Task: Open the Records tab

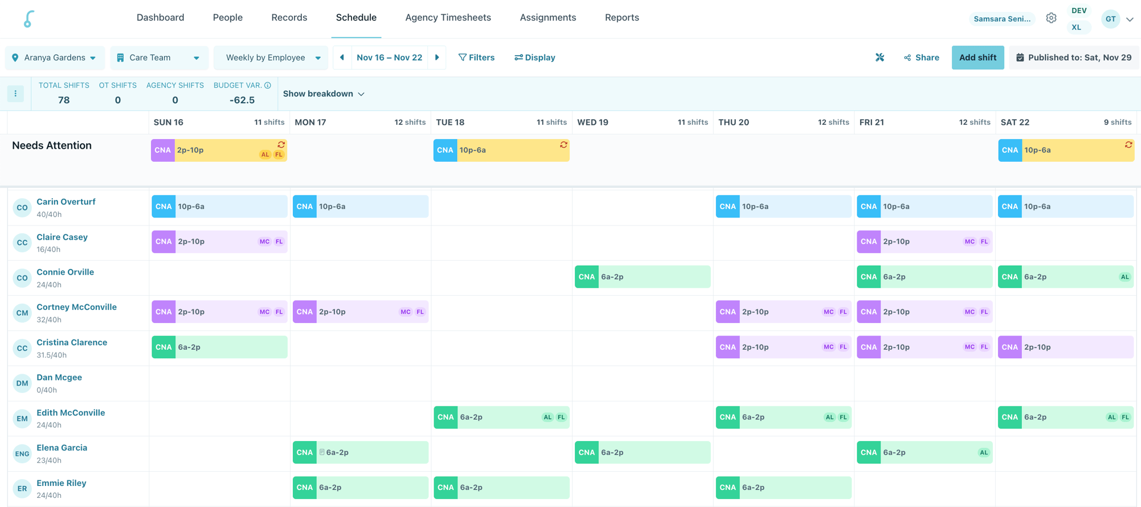Action: coord(289,18)
